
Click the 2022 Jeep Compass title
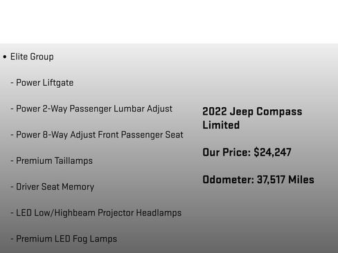point(252,111)
